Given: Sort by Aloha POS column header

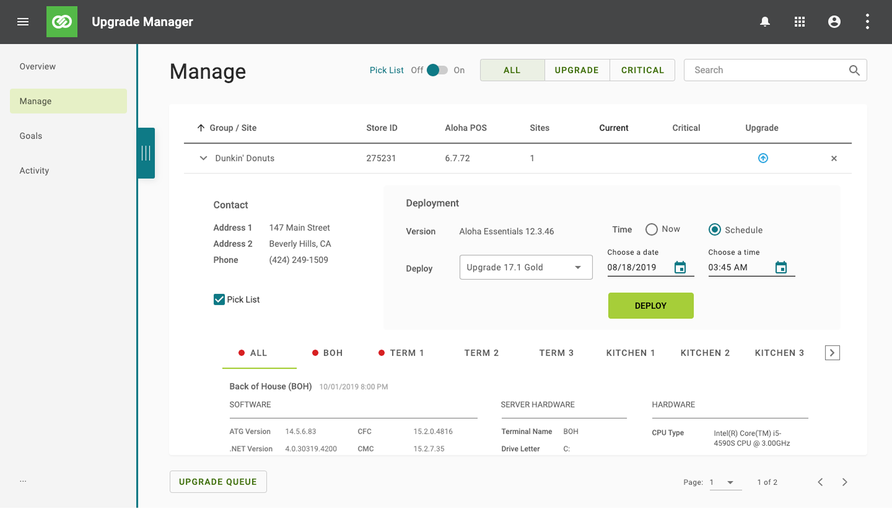Looking at the screenshot, I should (466, 128).
